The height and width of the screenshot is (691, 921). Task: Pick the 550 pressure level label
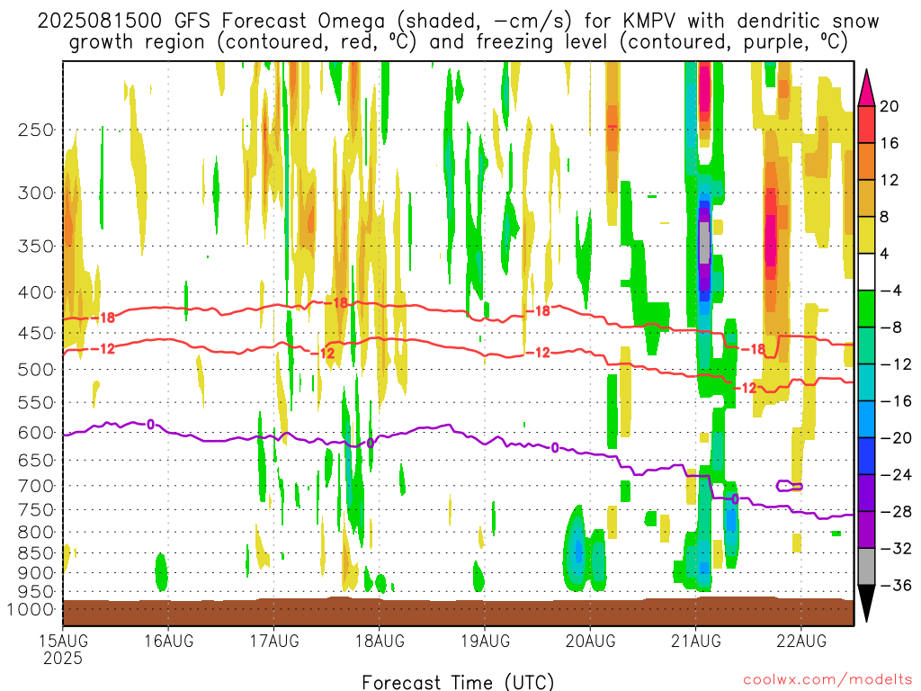click(x=36, y=402)
